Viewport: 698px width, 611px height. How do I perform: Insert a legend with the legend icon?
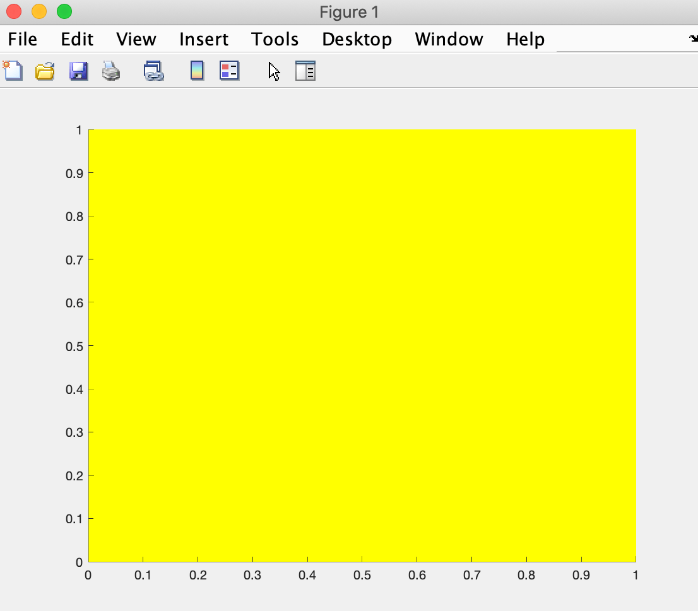tap(228, 71)
